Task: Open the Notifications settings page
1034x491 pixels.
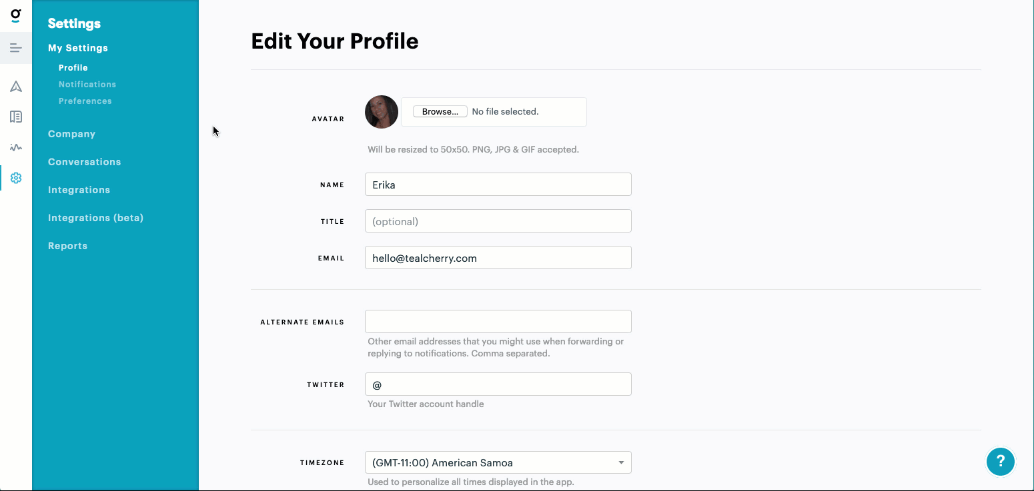Action: pyautogui.click(x=87, y=85)
